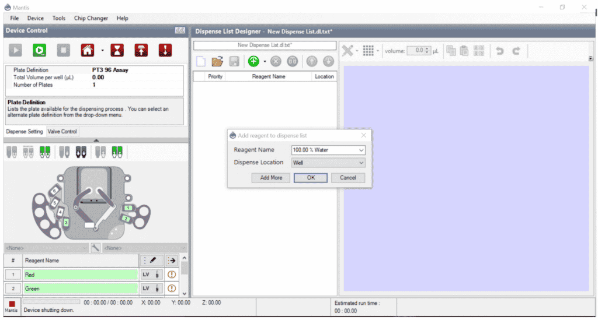The width and height of the screenshot is (598, 320).
Task: Switch to the Valve Control tab
Action: point(62,132)
